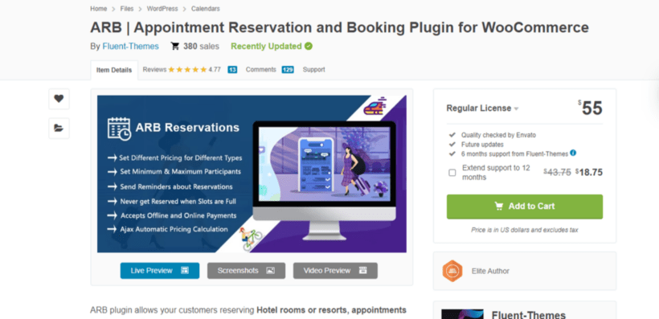Viewport: 659px width, 319px height.
Task: Click the support info icon after Fluent-Themes
Action: tap(573, 153)
